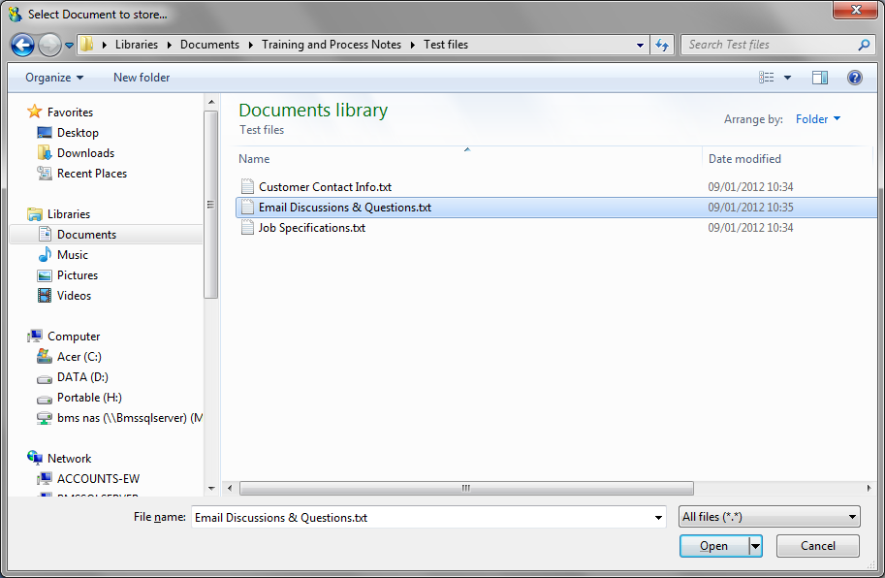Image resolution: width=885 pixels, height=578 pixels.
Task: Click the Libraries node in navigation pane
Action: pos(68,214)
